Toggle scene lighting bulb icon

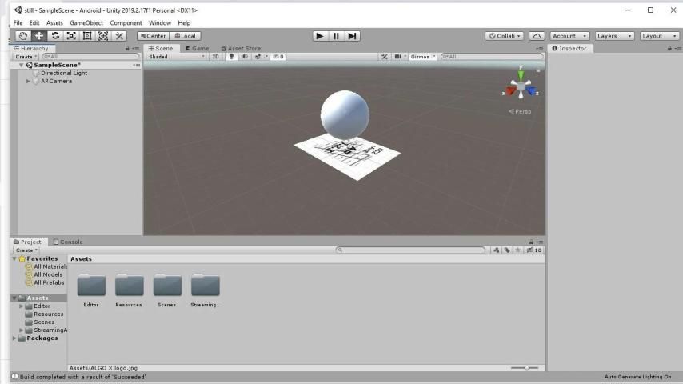click(231, 57)
